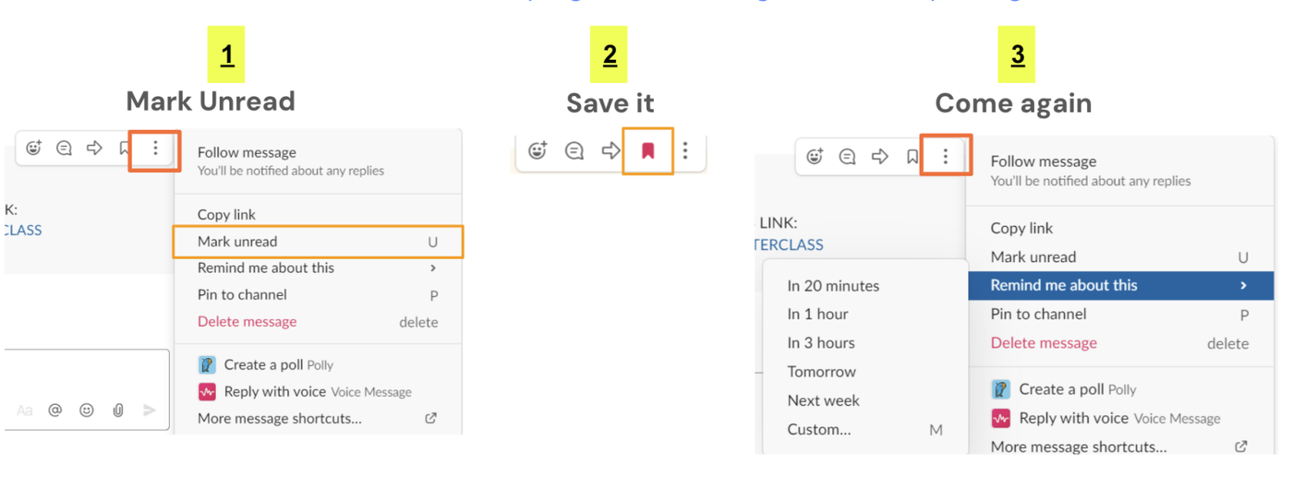Select In 3 hours reminder option

point(821,343)
